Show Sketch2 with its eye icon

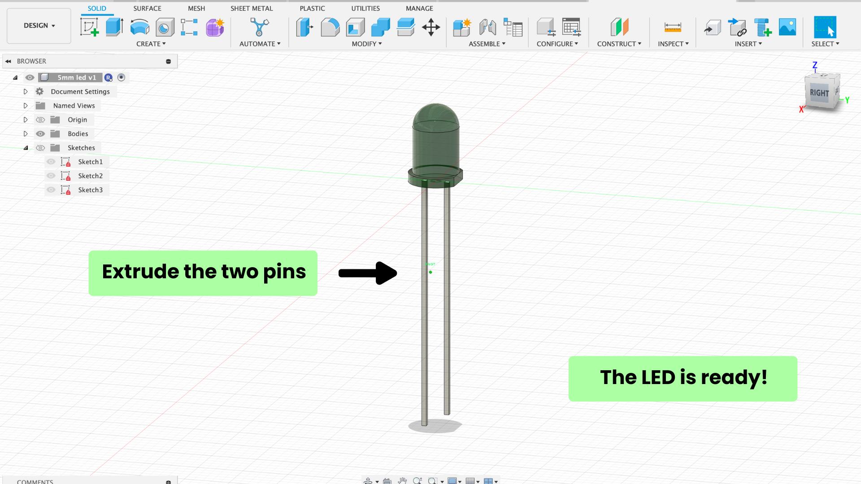51,176
